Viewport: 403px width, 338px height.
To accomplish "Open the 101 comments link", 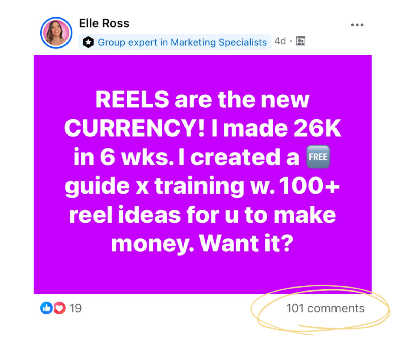I will coord(325,308).
